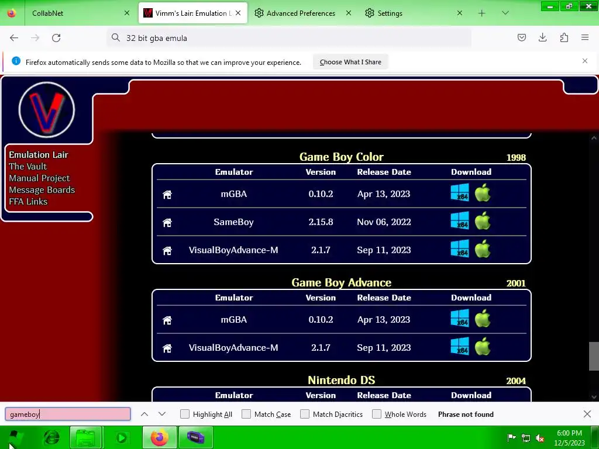This screenshot has height=449, width=599.
Task: Switch to Vimm's Lair tab
Action: [193, 13]
